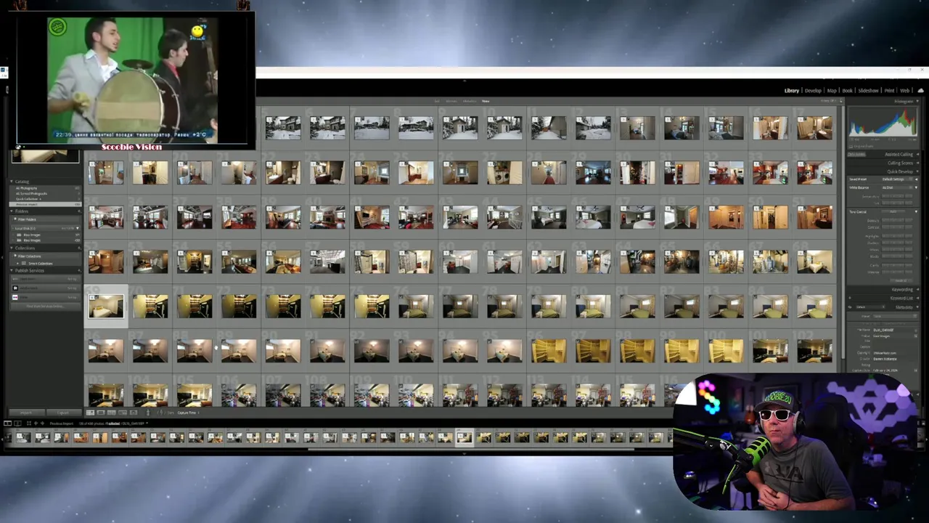Expand the Smart Collections set
929x523 pixels.
click(x=17, y=263)
